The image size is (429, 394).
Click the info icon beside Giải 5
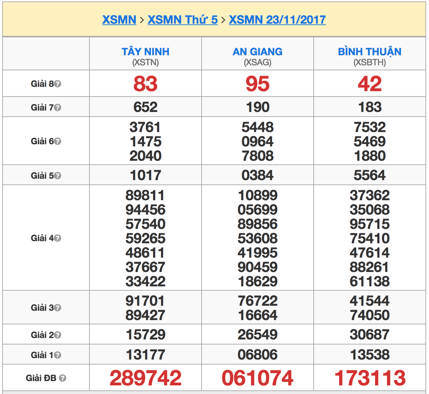[57, 176]
